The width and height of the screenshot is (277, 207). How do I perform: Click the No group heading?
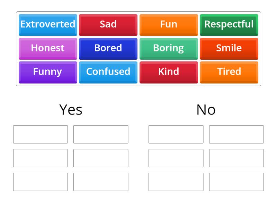point(207,109)
